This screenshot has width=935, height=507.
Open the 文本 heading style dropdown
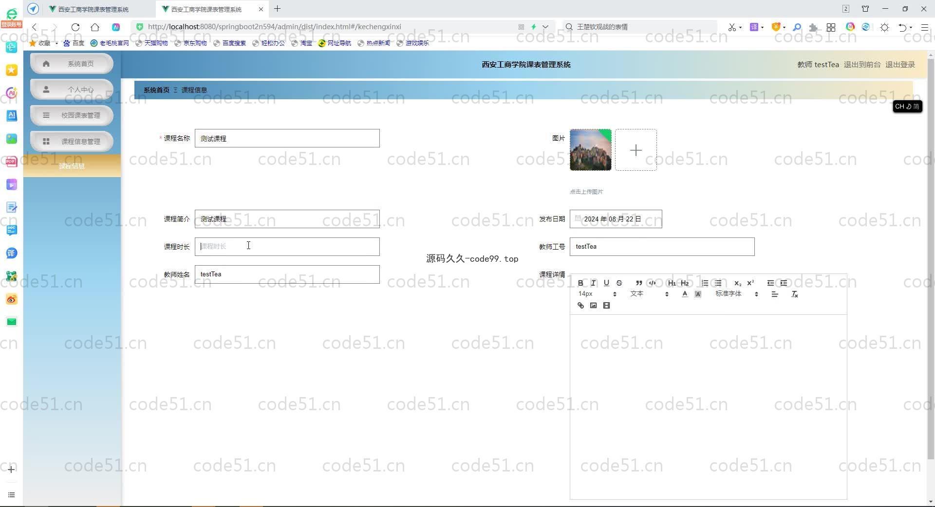click(x=649, y=294)
